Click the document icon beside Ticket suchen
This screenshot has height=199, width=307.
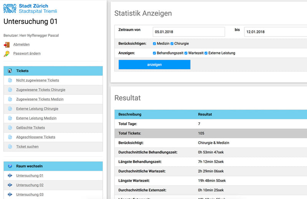(x=10, y=147)
